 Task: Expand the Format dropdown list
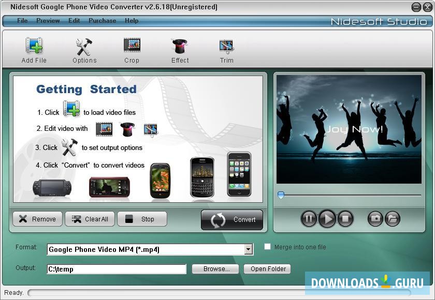pos(249,249)
